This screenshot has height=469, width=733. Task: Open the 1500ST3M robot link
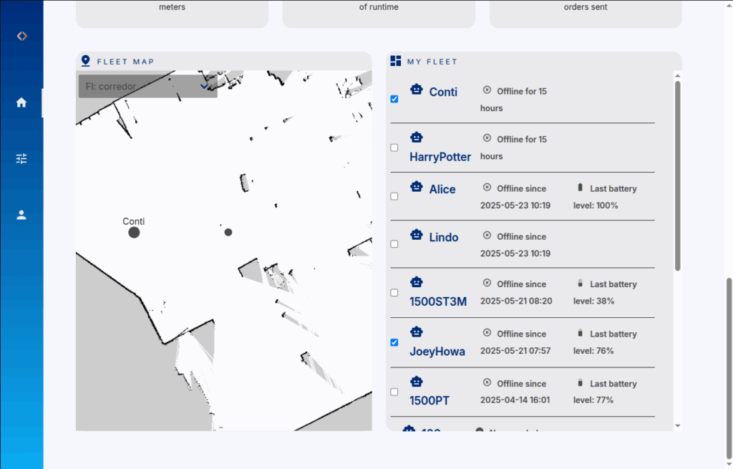click(x=438, y=301)
